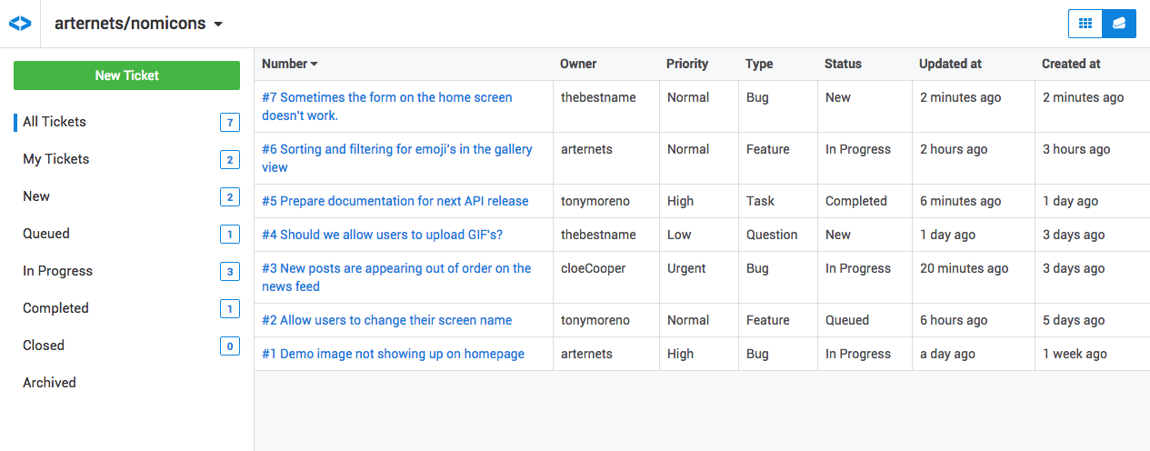Toggle sort arrow on Number column

pos(315,65)
